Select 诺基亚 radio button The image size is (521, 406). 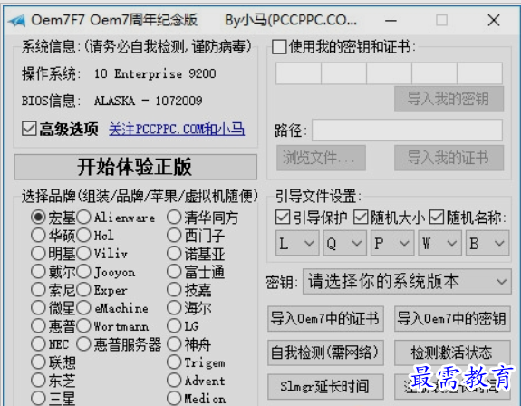coord(174,254)
